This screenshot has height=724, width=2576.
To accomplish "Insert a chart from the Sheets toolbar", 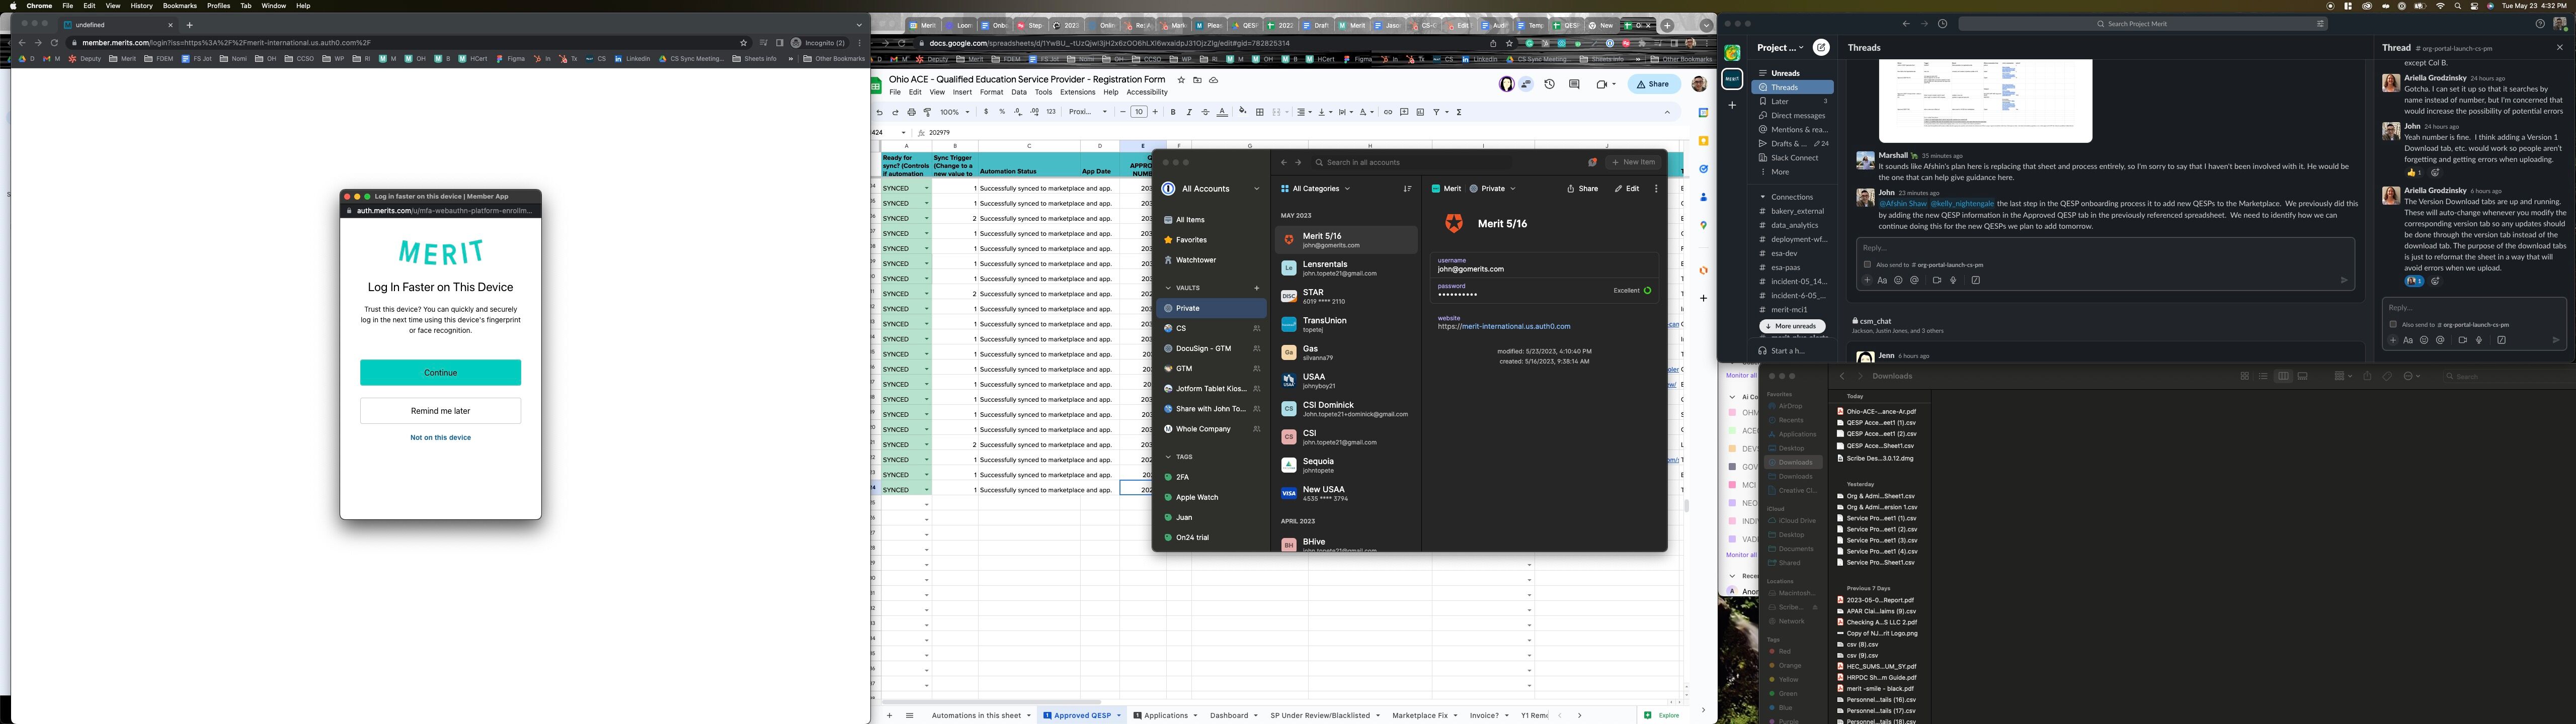I will [x=1420, y=112].
